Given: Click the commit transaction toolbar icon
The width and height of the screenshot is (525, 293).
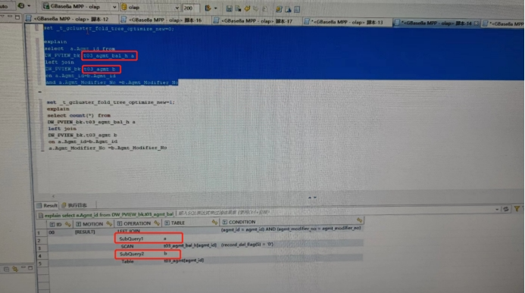Looking at the screenshot, I should click(247, 8).
